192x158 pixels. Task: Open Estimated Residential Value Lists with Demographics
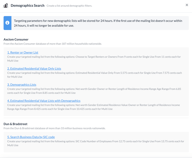coord(44,101)
